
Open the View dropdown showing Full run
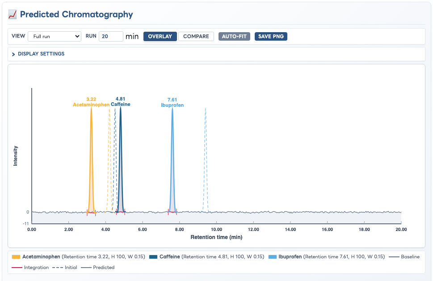pyautogui.click(x=55, y=37)
